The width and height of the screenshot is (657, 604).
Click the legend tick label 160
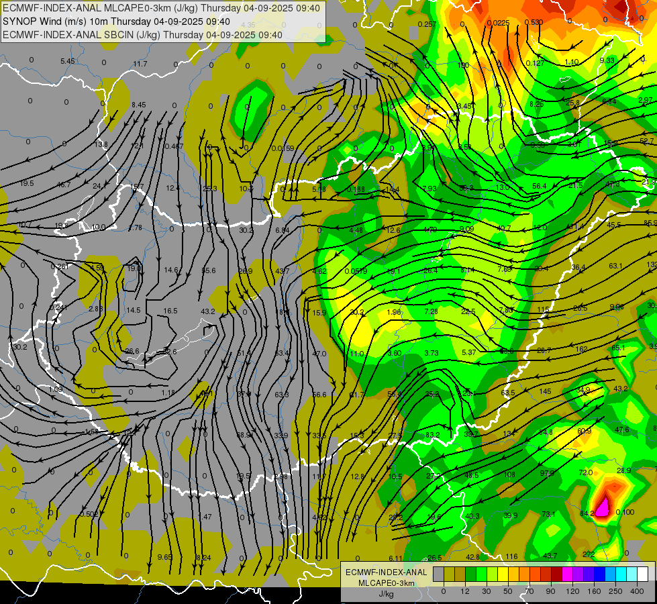pyautogui.click(x=594, y=591)
